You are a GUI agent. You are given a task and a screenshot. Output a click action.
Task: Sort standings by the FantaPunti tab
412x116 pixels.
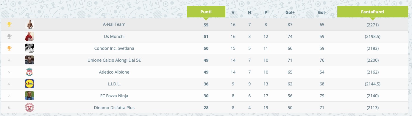point(372,12)
